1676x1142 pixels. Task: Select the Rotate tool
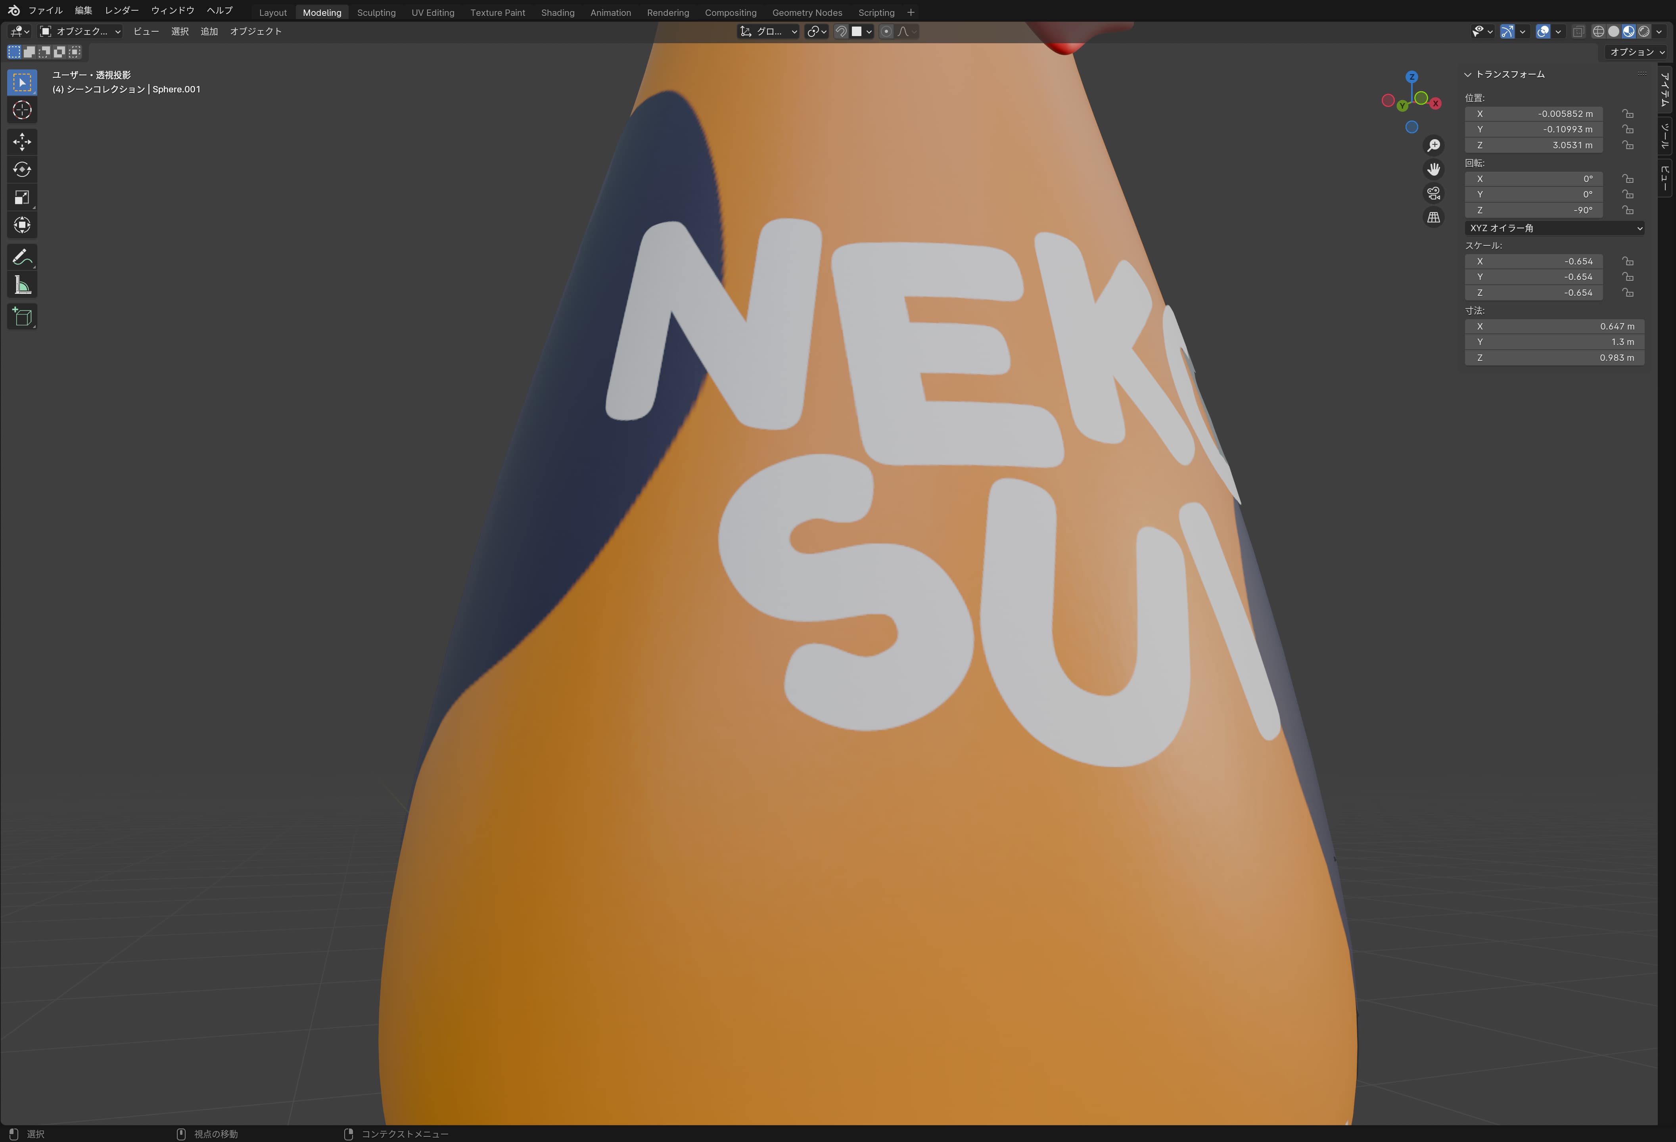tap(22, 169)
